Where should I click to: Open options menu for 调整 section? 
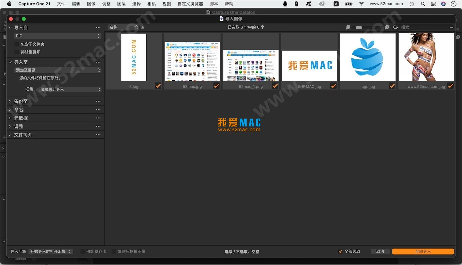point(98,126)
